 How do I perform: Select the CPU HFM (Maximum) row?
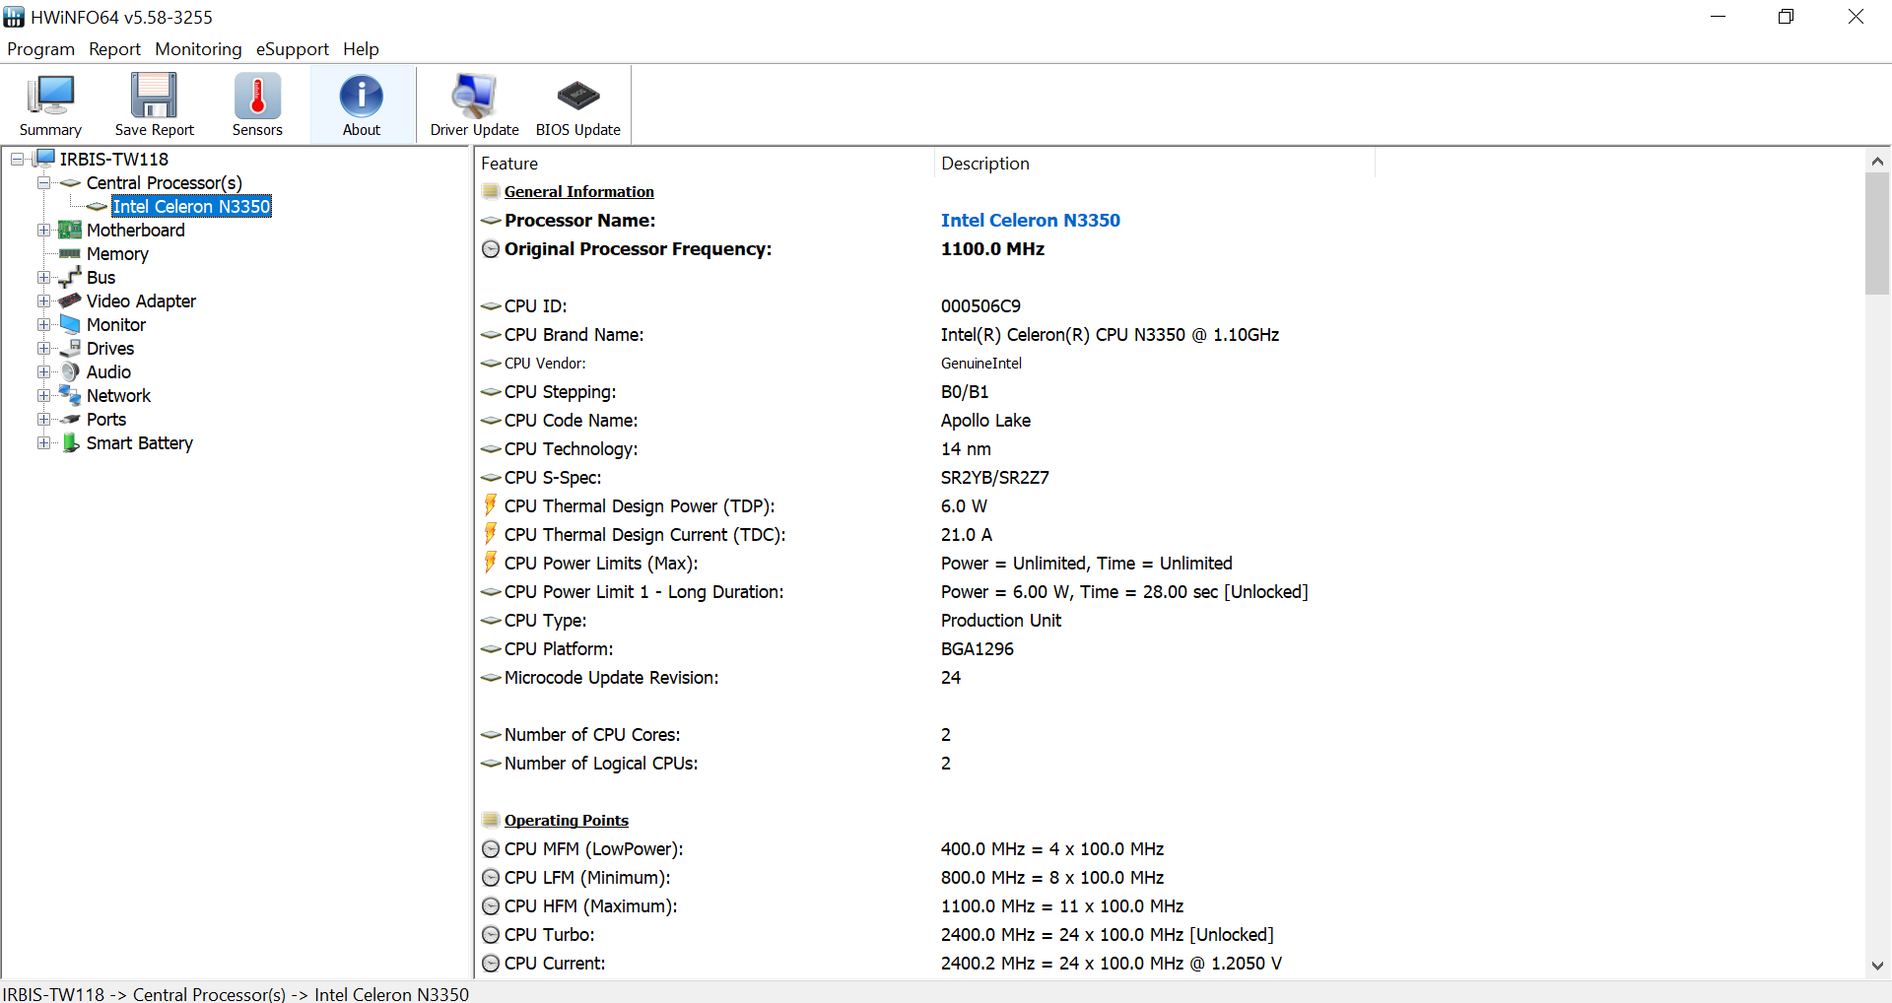click(1169, 905)
